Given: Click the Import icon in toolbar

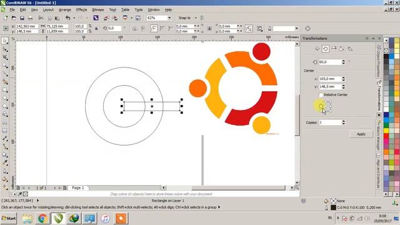Looking at the screenshot, I should (x=106, y=18).
